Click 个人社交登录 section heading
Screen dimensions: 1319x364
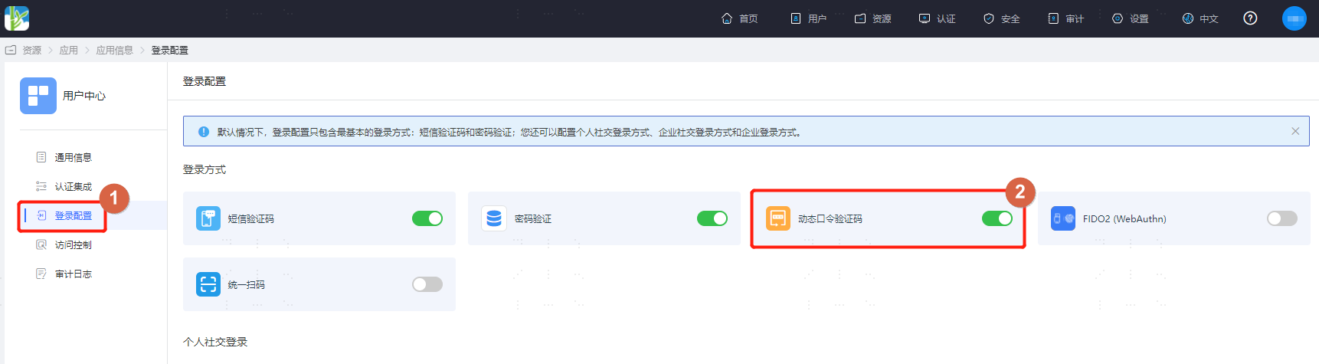pos(215,342)
